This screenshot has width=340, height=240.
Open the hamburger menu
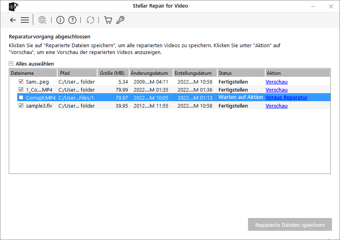(x=25, y=20)
